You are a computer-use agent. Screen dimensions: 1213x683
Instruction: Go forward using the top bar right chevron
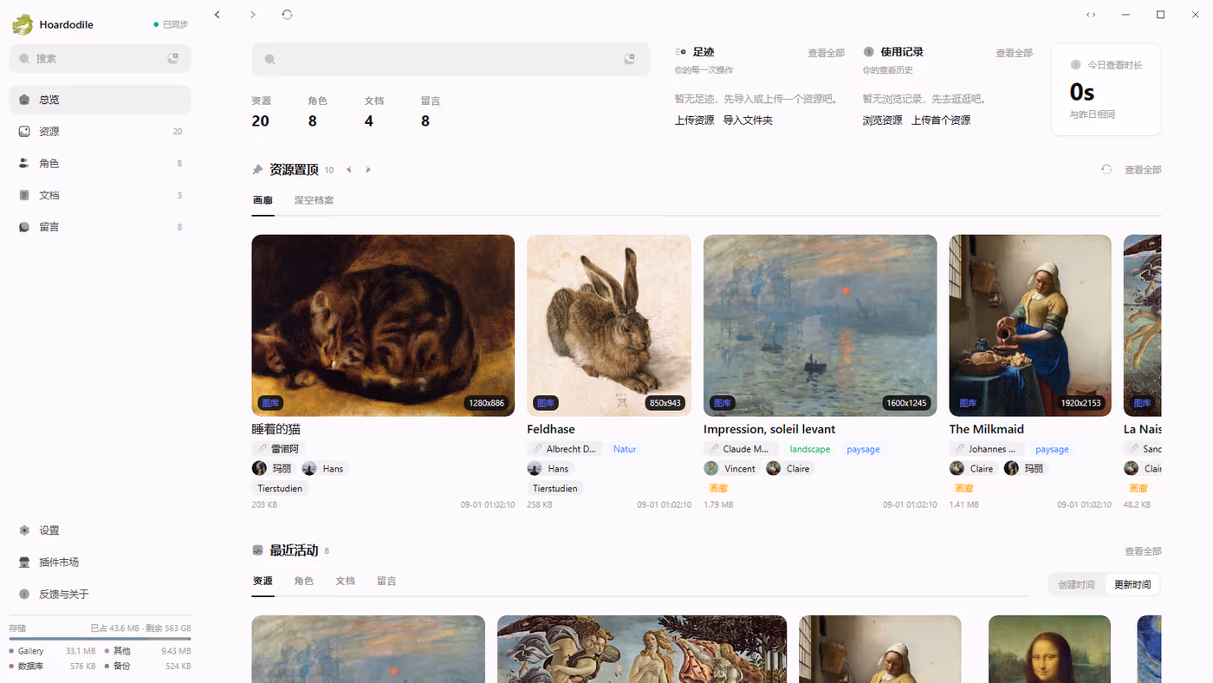(252, 15)
